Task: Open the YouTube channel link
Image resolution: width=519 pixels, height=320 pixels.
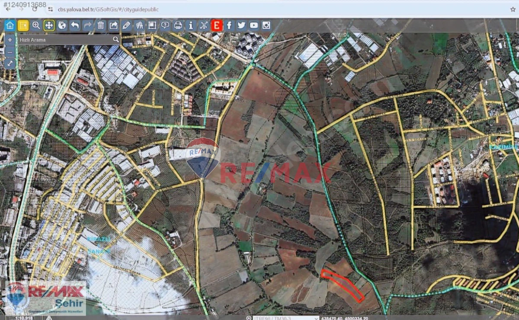Action: click(x=254, y=26)
